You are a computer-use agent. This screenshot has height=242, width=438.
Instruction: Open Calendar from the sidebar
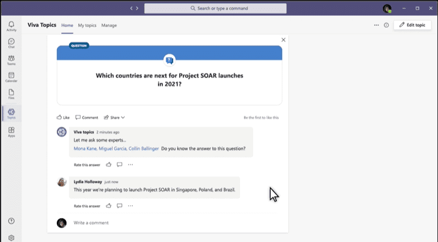coord(11,77)
